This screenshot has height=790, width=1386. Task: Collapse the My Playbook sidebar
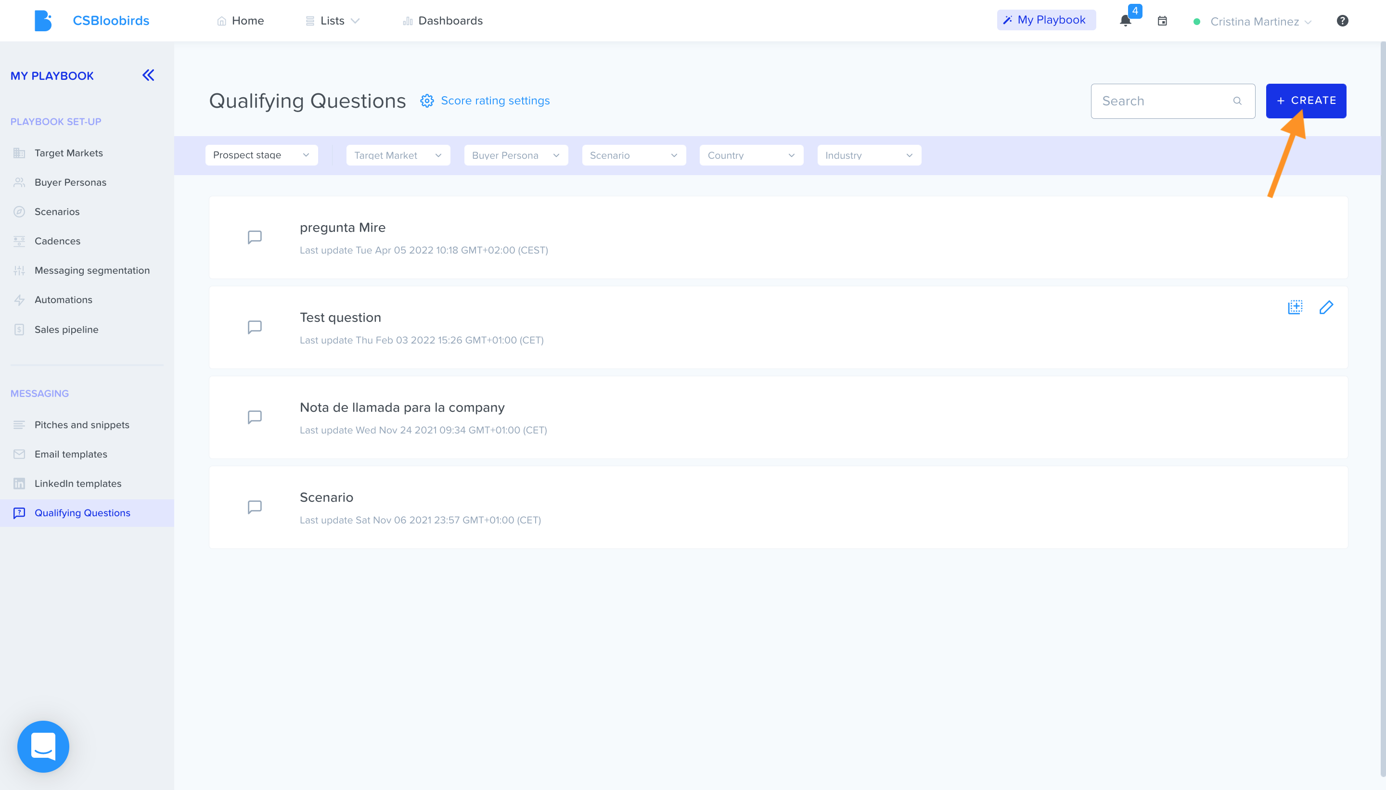pos(148,76)
